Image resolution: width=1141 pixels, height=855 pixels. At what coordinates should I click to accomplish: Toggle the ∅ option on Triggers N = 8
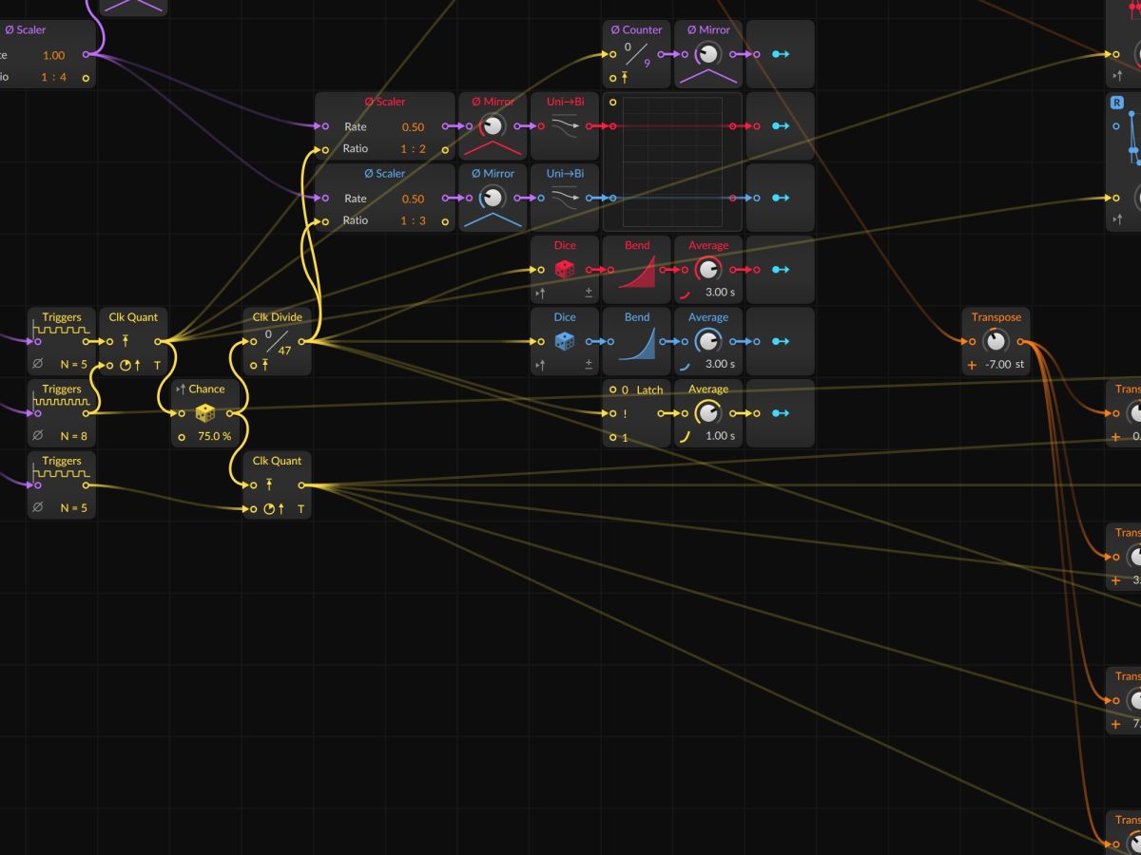point(37,436)
